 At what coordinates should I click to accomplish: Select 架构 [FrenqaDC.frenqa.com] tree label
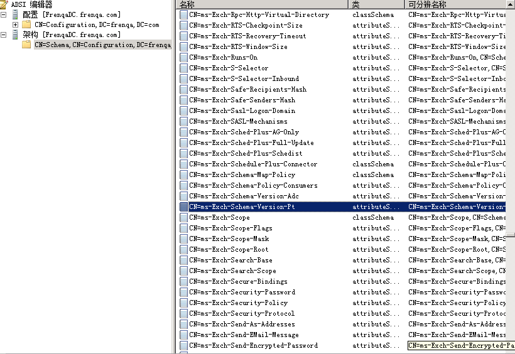coord(72,35)
